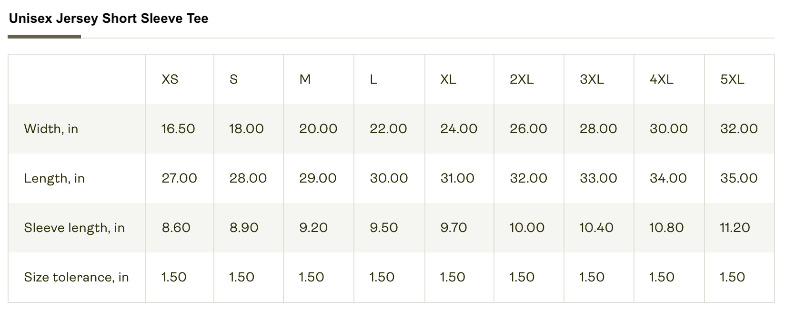Image resolution: width=785 pixels, height=310 pixels.
Task: Click the 34.00 length value for 4XL
Action: (668, 178)
